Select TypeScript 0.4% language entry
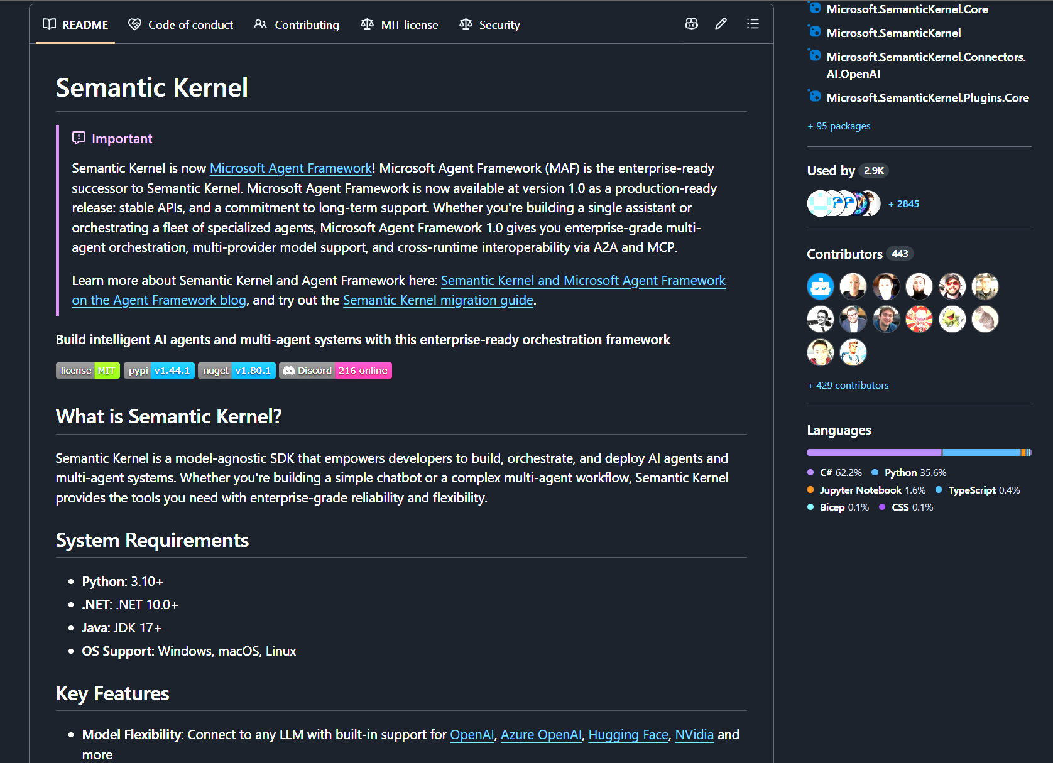The width and height of the screenshot is (1053, 763). tap(978, 490)
